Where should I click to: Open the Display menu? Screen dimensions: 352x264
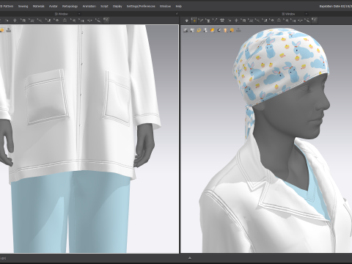(x=117, y=7)
